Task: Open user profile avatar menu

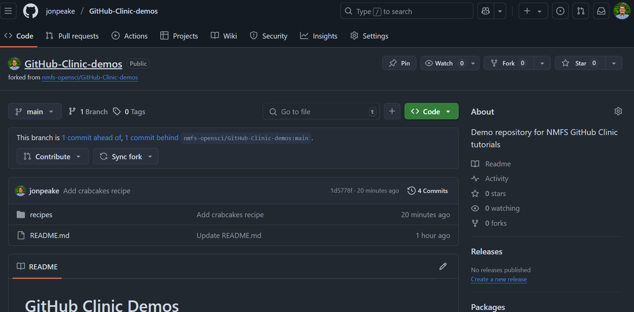Action: pos(622,11)
